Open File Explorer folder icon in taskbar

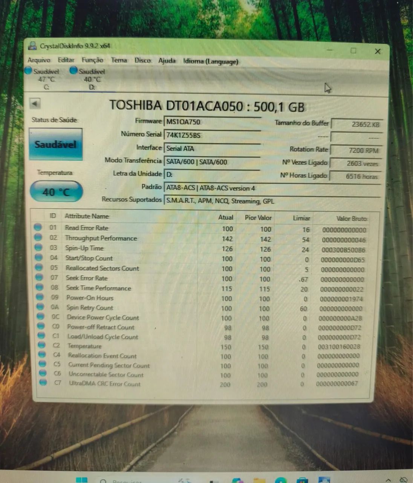click(x=259, y=480)
